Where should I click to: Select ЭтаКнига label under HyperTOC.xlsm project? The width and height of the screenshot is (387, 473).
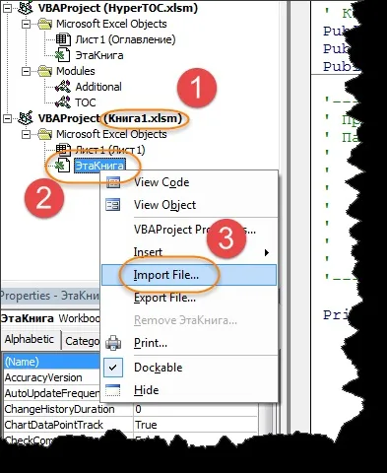coord(99,55)
